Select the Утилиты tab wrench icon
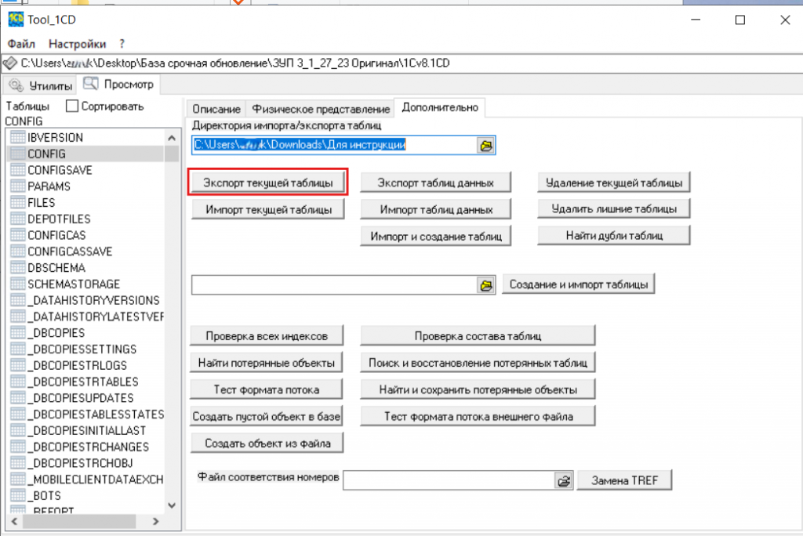 (x=16, y=85)
